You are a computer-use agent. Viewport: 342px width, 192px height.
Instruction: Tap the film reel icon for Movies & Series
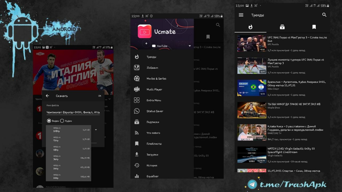137,78
